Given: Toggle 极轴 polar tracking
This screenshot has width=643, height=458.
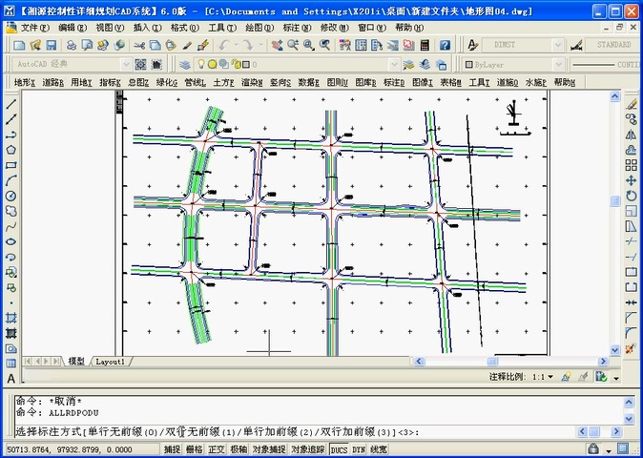Looking at the screenshot, I should tap(239, 449).
